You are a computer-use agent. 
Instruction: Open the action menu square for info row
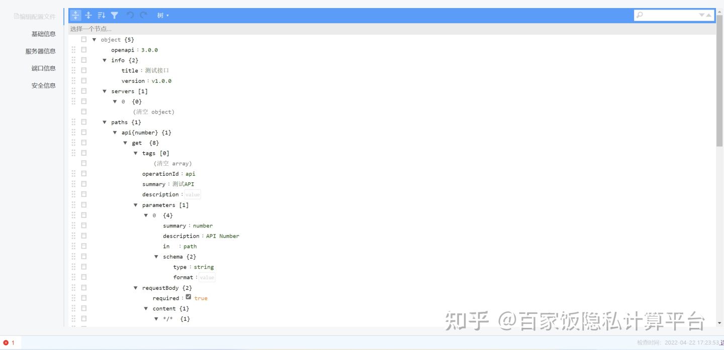[84, 60]
